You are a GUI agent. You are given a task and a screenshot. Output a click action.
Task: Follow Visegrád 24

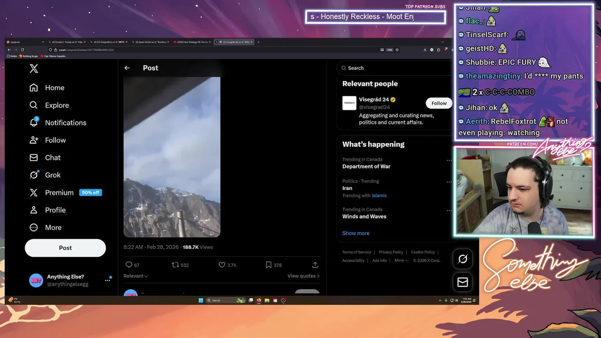pyautogui.click(x=439, y=103)
